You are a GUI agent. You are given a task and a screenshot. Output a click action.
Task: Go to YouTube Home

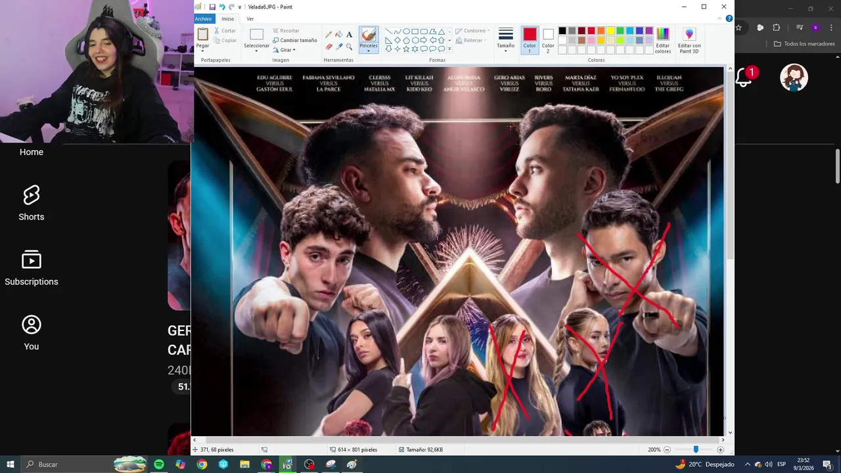coord(31,152)
